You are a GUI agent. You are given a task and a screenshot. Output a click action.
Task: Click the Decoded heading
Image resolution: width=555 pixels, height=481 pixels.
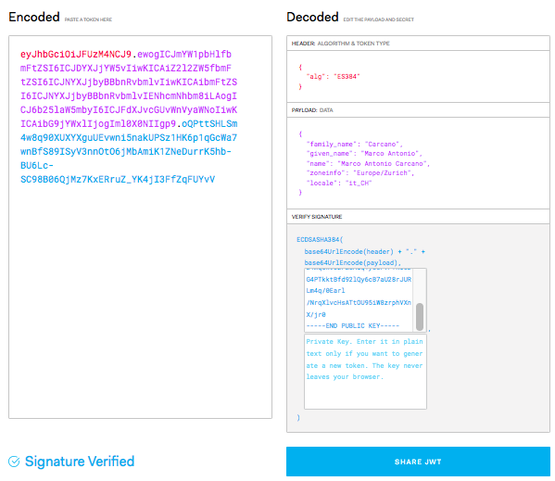[x=312, y=17]
